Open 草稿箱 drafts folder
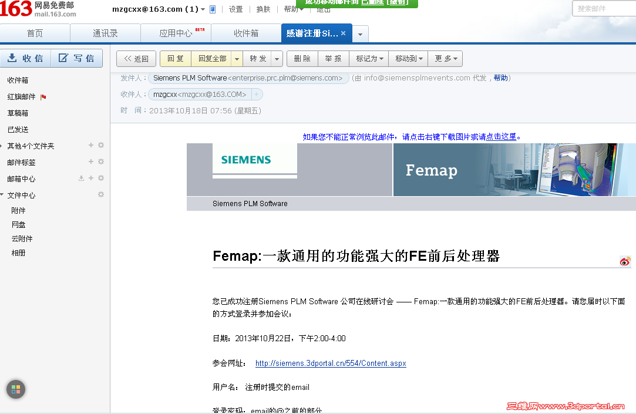Viewport: 636px width, 414px height. point(18,113)
